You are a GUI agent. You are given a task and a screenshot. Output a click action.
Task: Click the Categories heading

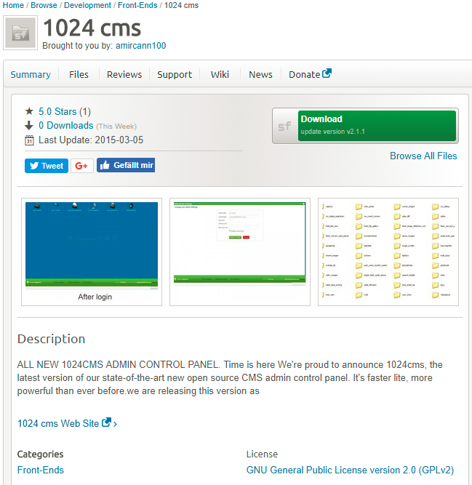tap(40, 454)
